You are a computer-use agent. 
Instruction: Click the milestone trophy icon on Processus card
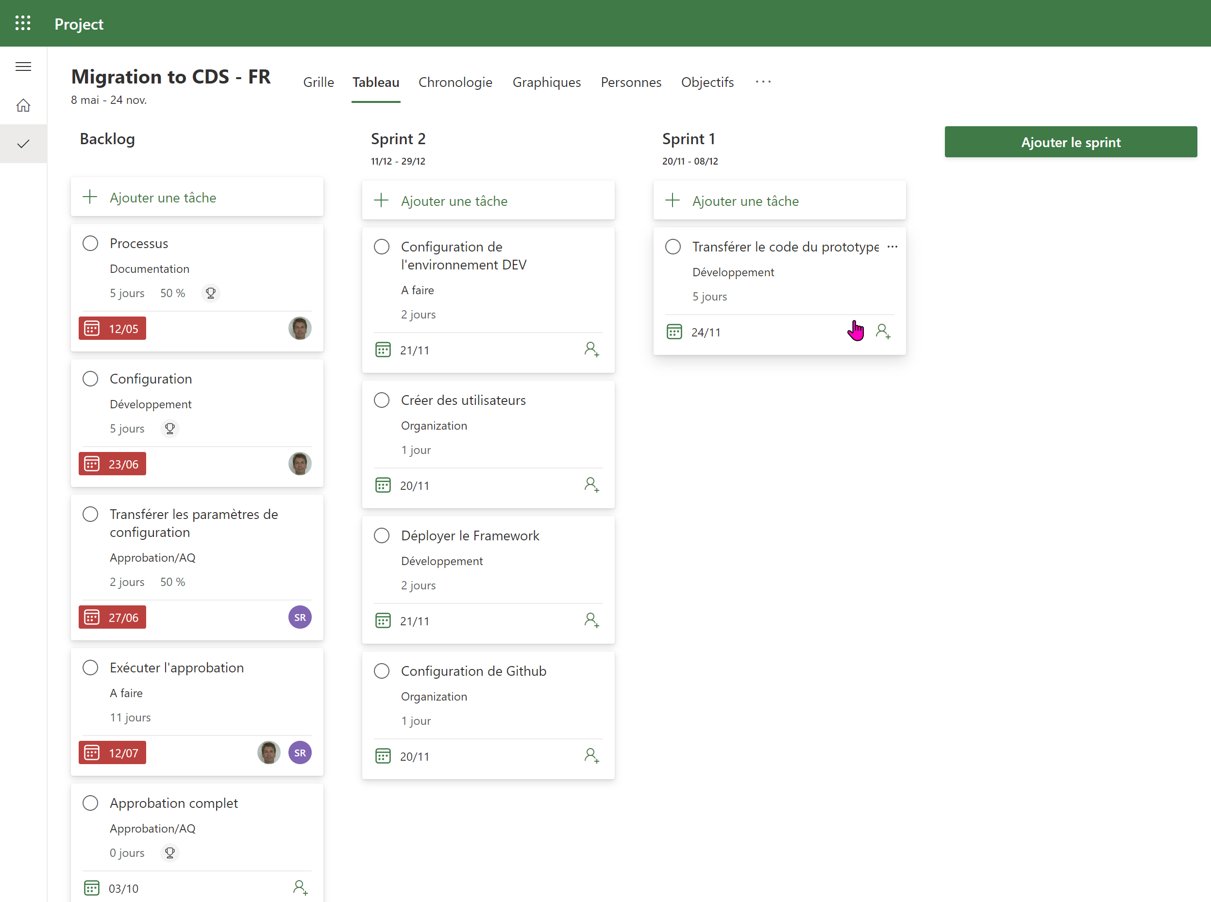pyautogui.click(x=211, y=293)
